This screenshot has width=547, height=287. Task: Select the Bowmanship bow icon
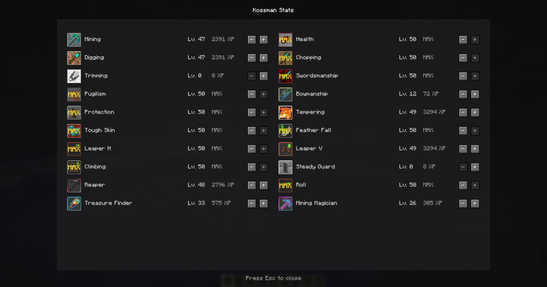[x=285, y=94]
